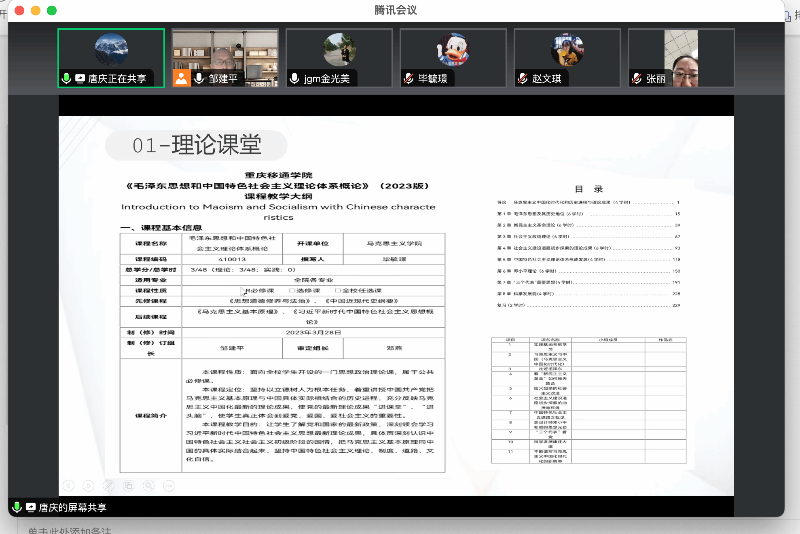Show all slides overview icon
This screenshot has height=534, width=800.
129,485
